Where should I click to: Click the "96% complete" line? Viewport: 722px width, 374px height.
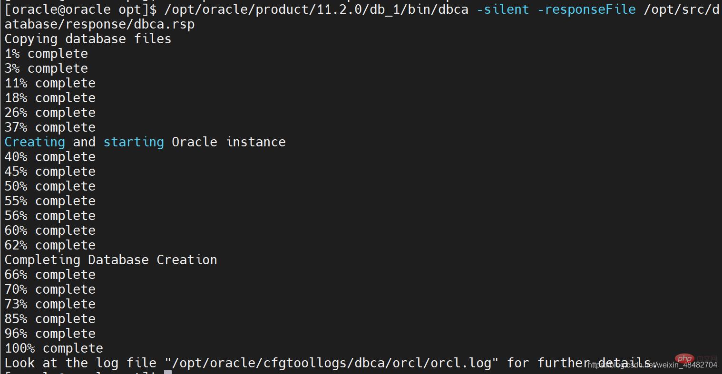coord(50,333)
